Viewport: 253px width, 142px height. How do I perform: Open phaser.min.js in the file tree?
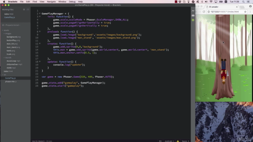tap(11, 82)
